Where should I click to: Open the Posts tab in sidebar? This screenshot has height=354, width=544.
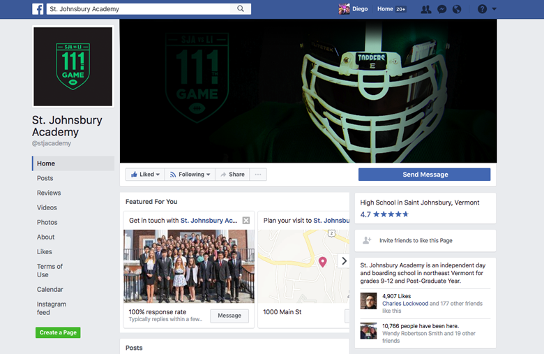(45, 178)
